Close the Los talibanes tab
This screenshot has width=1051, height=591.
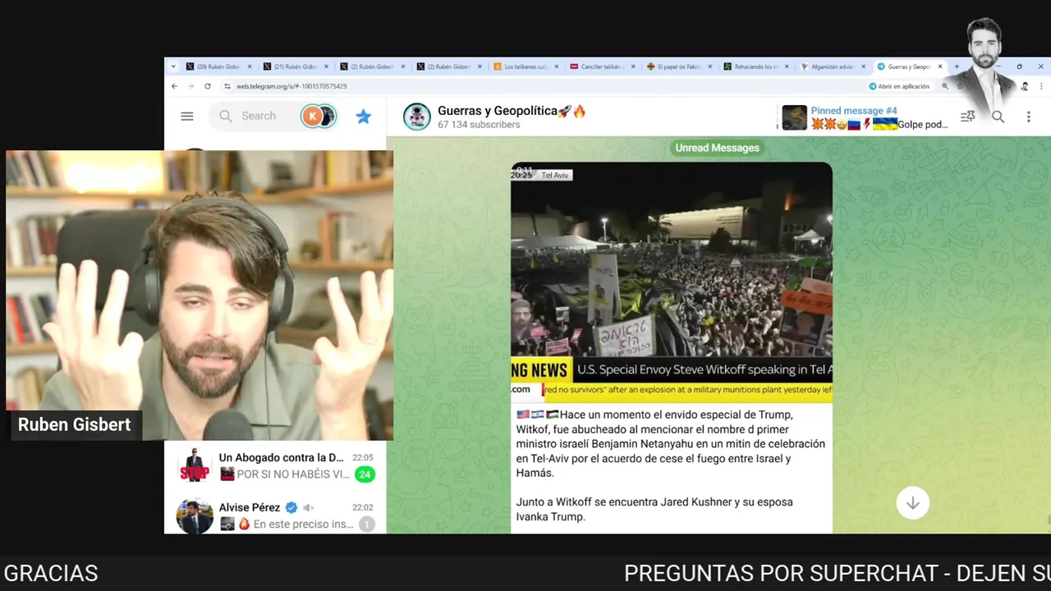pyautogui.click(x=556, y=66)
